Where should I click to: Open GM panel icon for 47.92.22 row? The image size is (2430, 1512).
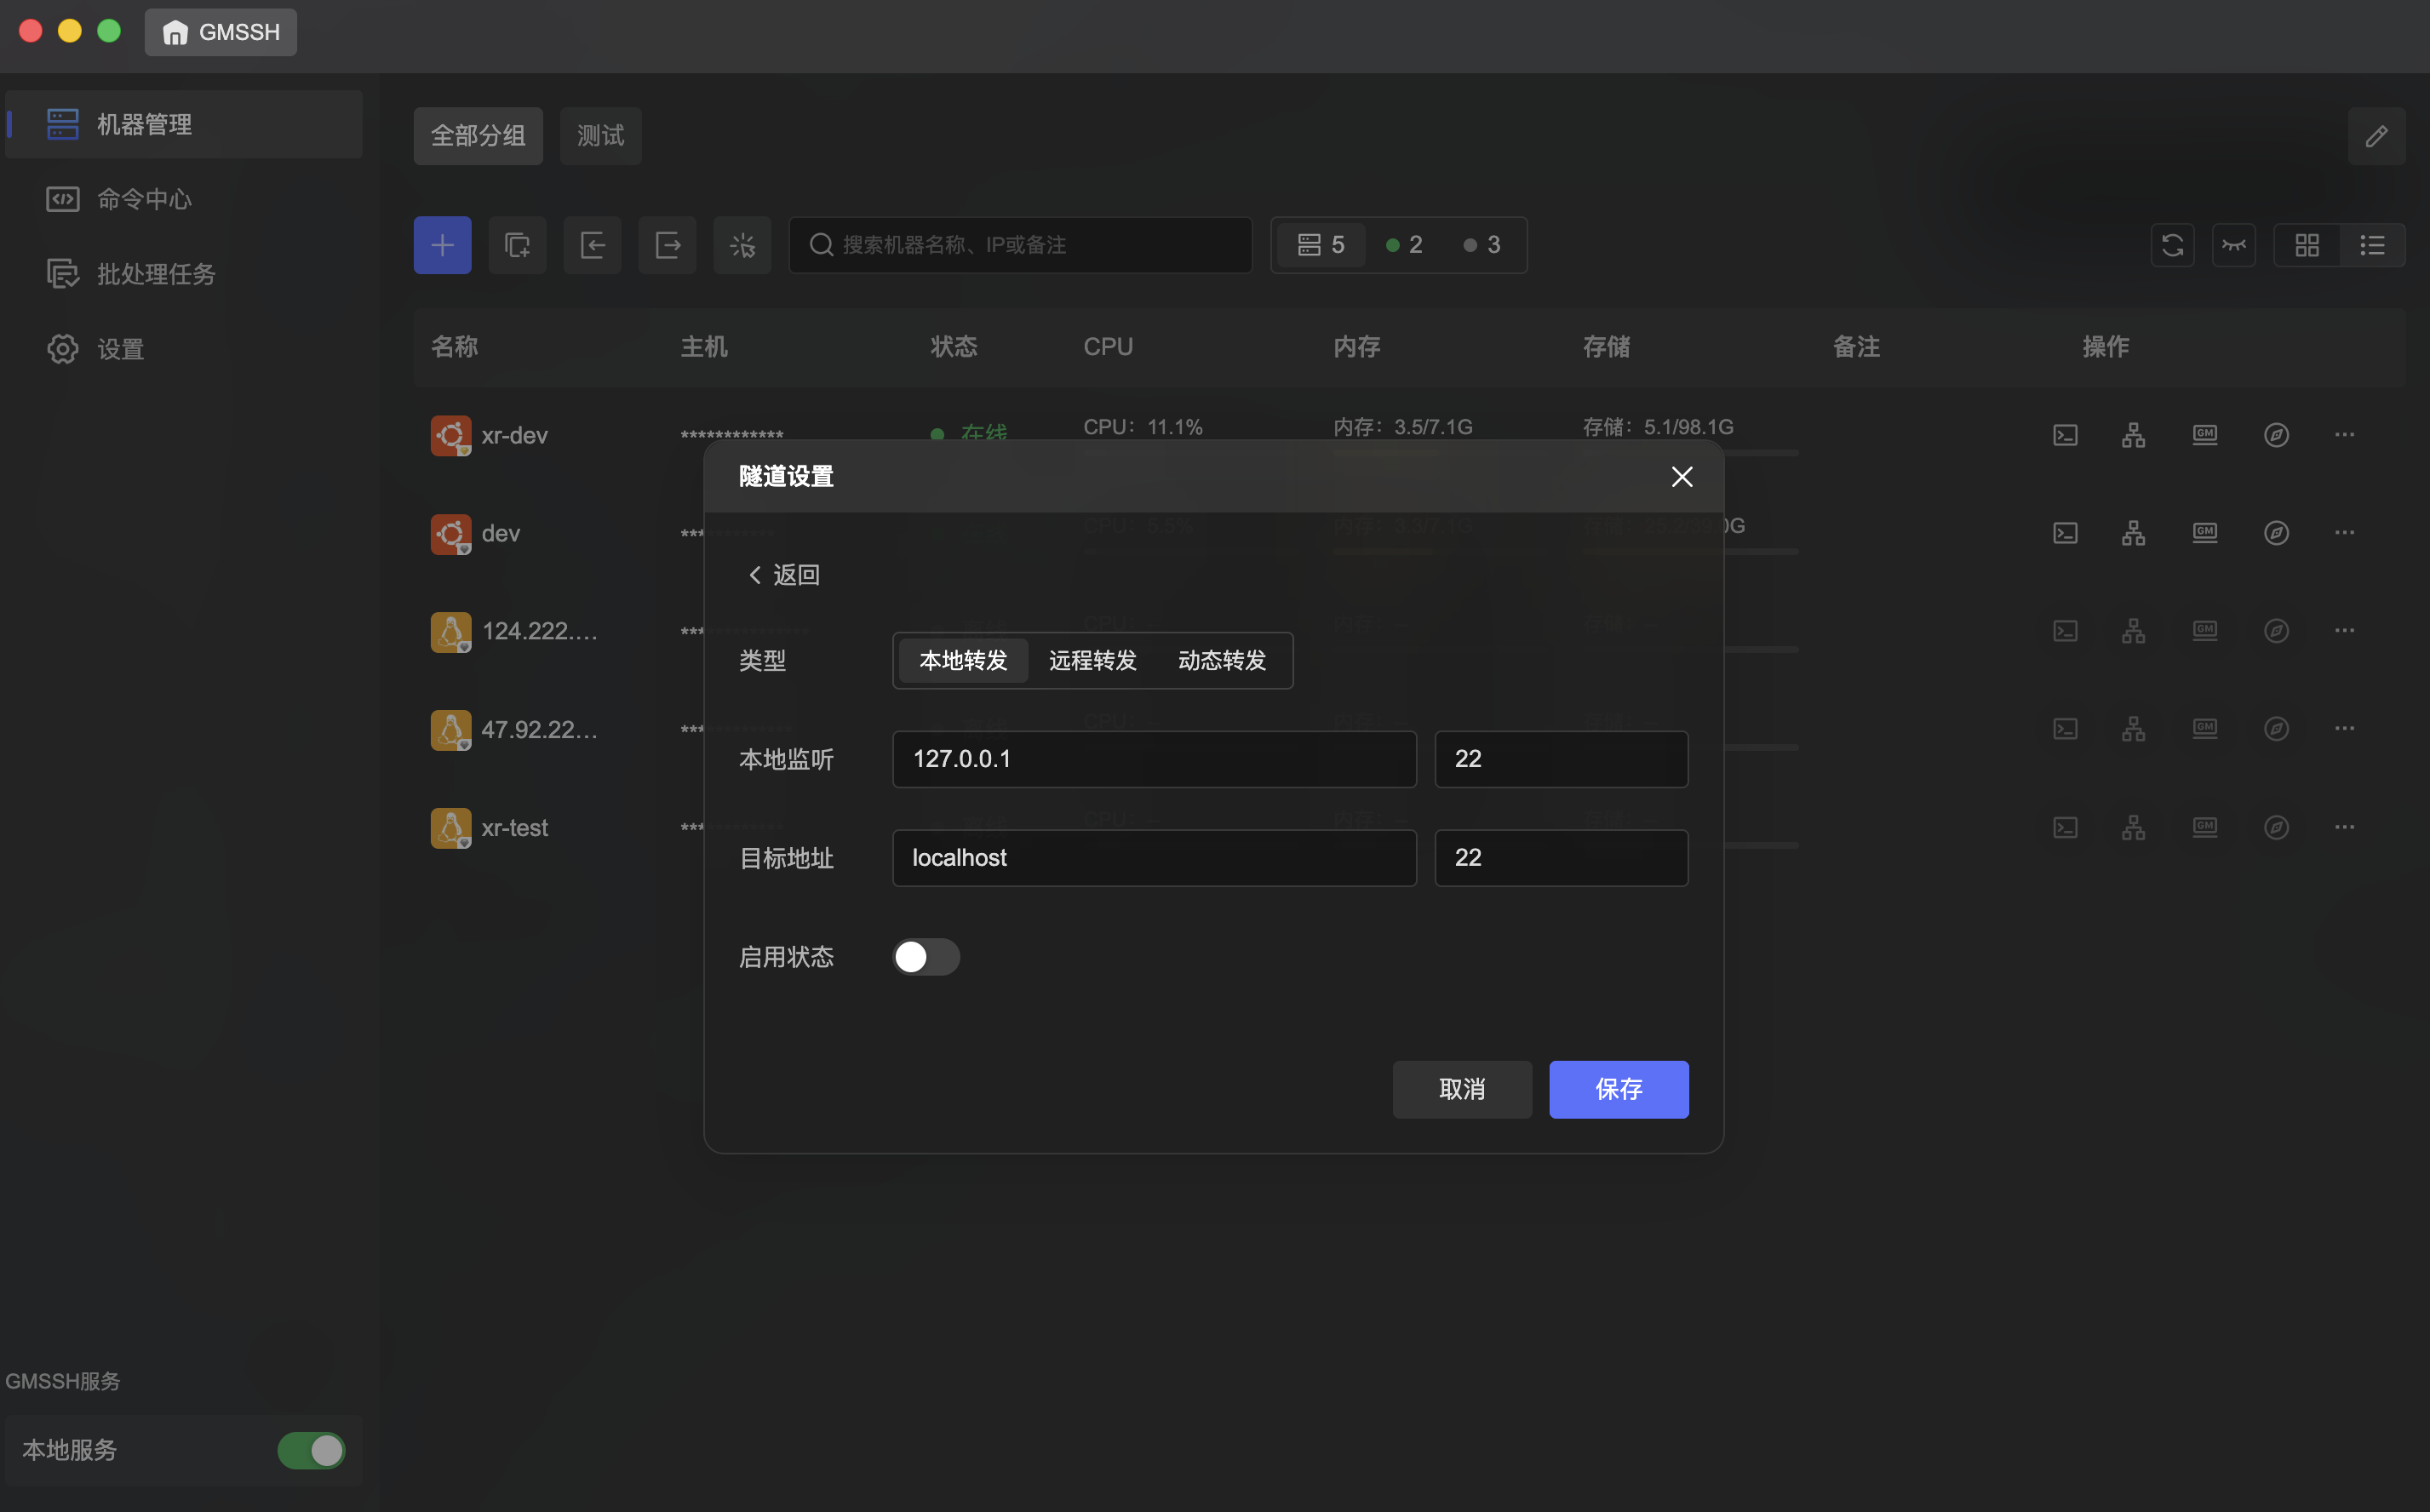[2204, 729]
